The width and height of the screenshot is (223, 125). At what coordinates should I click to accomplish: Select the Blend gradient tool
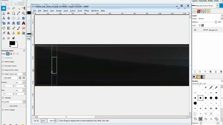(9, 28)
